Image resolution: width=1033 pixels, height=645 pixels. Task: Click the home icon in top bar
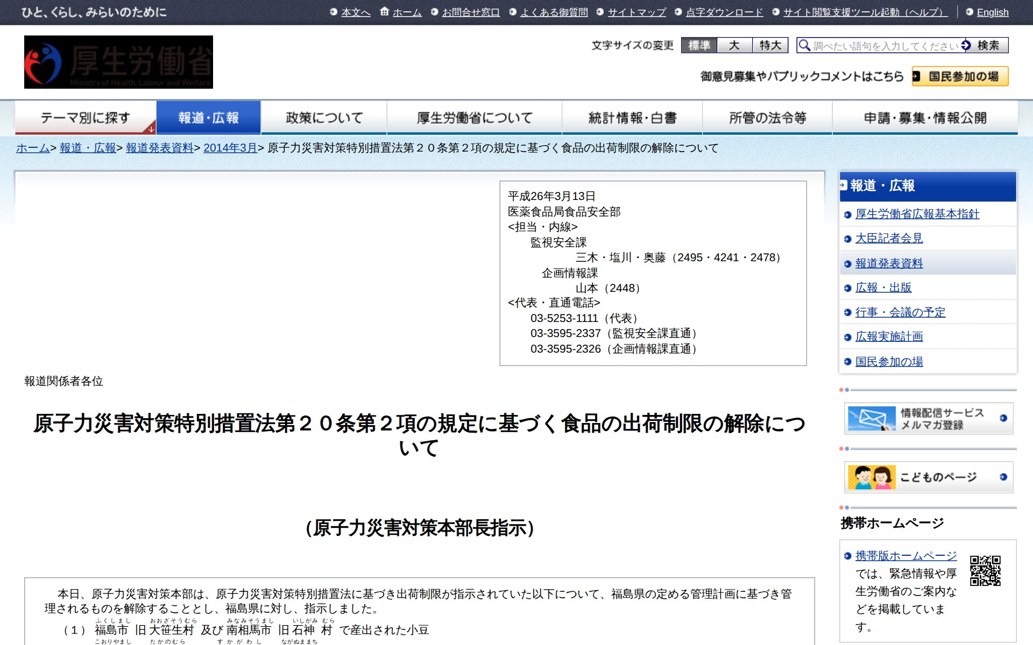click(384, 11)
